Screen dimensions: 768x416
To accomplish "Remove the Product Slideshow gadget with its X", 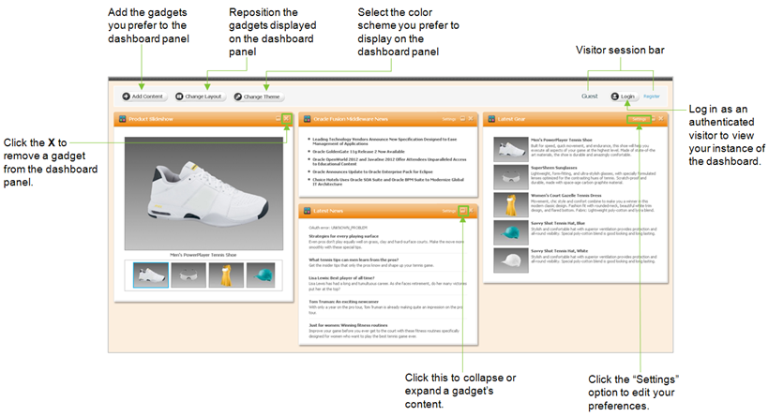I will pos(287,118).
